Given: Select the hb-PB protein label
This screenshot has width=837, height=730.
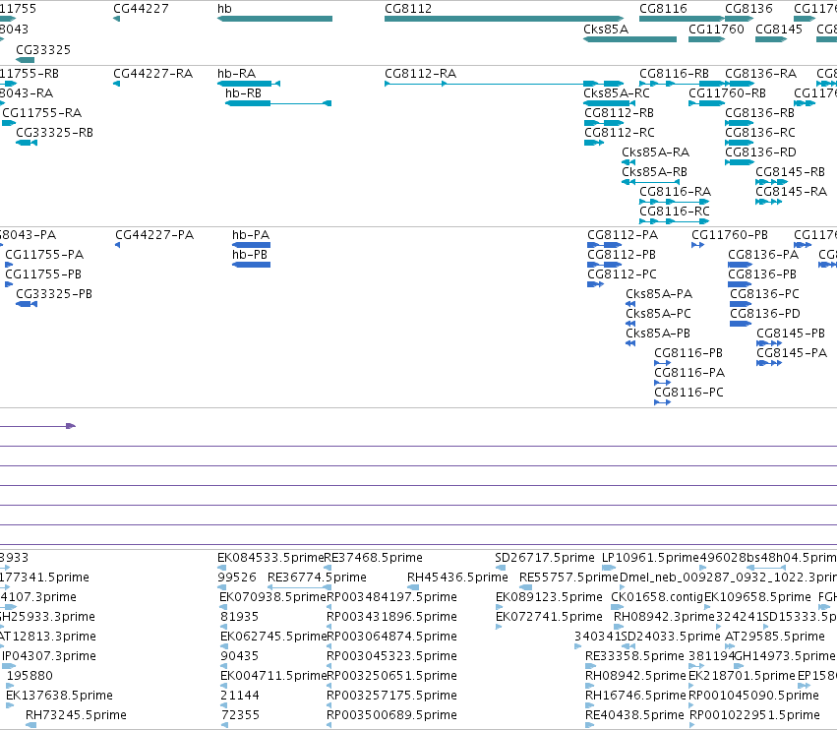Looking at the screenshot, I should pos(250,255).
